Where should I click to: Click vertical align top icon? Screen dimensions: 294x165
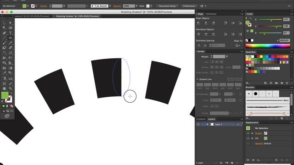tap(226, 23)
